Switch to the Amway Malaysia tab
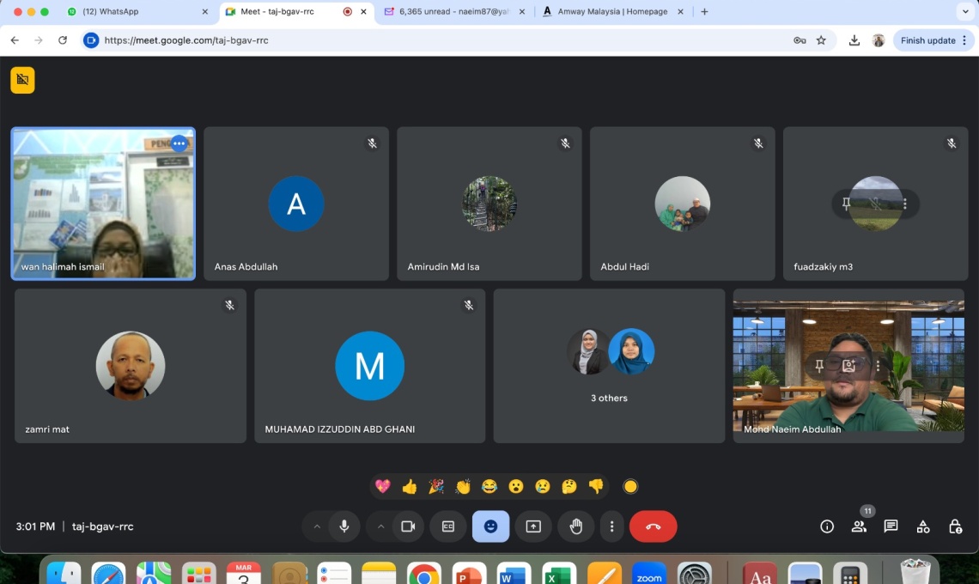 (611, 11)
